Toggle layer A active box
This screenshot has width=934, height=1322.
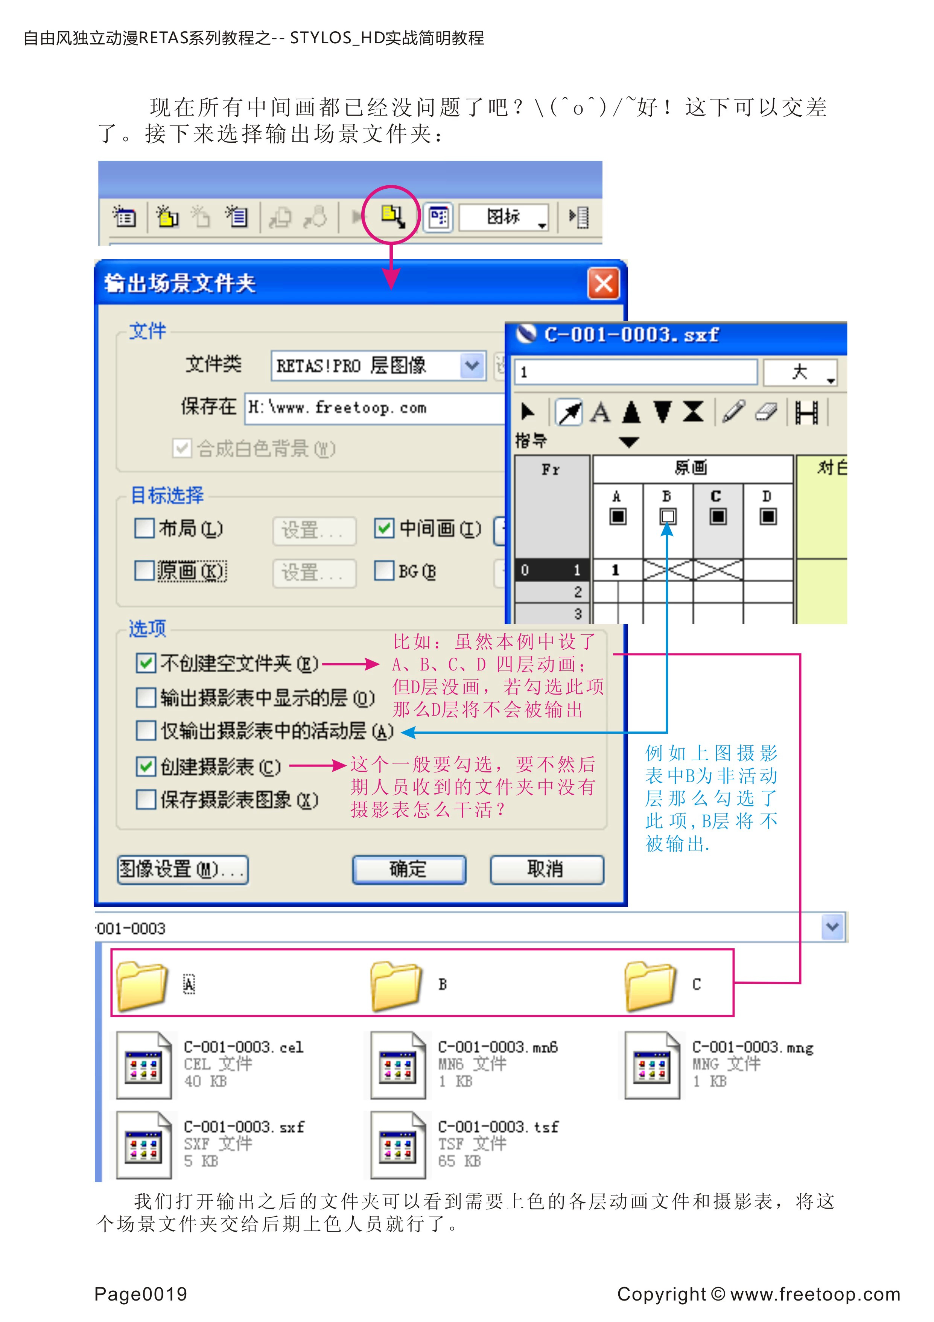pyautogui.click(x=618, y=516)
